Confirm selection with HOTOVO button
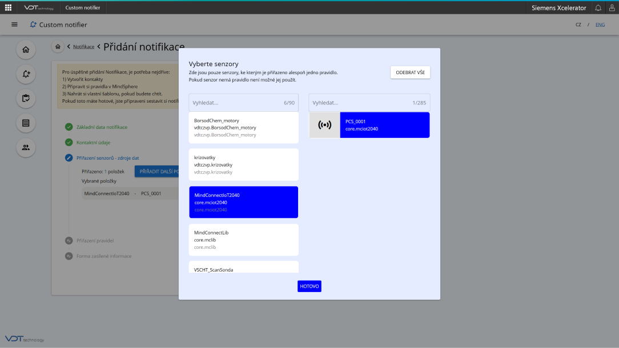Image resolution: width=619 pixels, height=348 pixels. 309,286
